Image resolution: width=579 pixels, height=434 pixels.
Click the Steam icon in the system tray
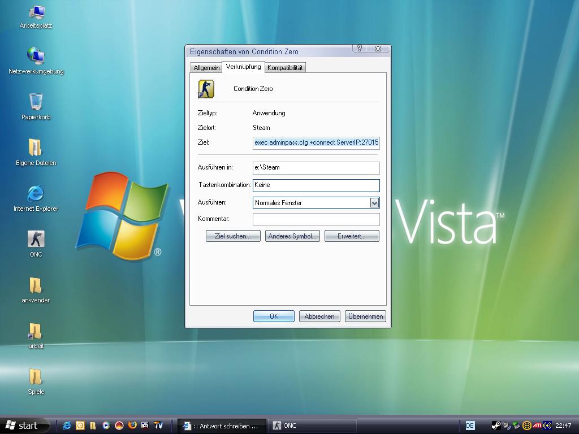496,426
